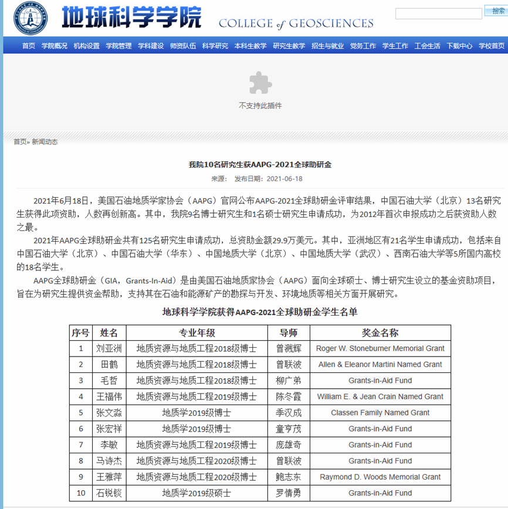Select 本科生教学 from the navigation bar
Screen dimensions: 508x509
[250, 46]
